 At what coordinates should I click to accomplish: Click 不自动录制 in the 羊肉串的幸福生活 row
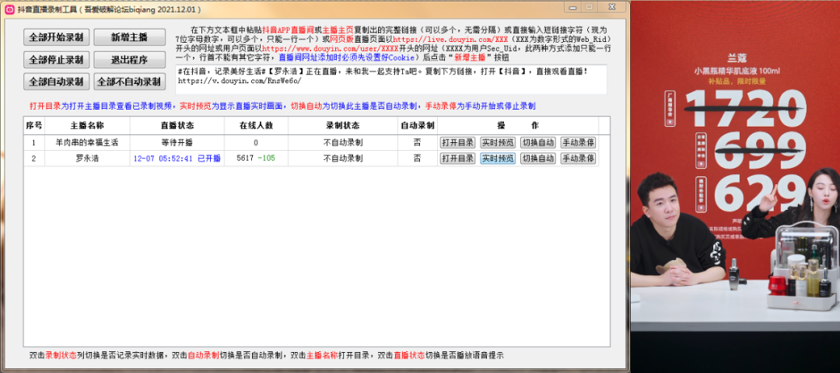tap(343, 143)
